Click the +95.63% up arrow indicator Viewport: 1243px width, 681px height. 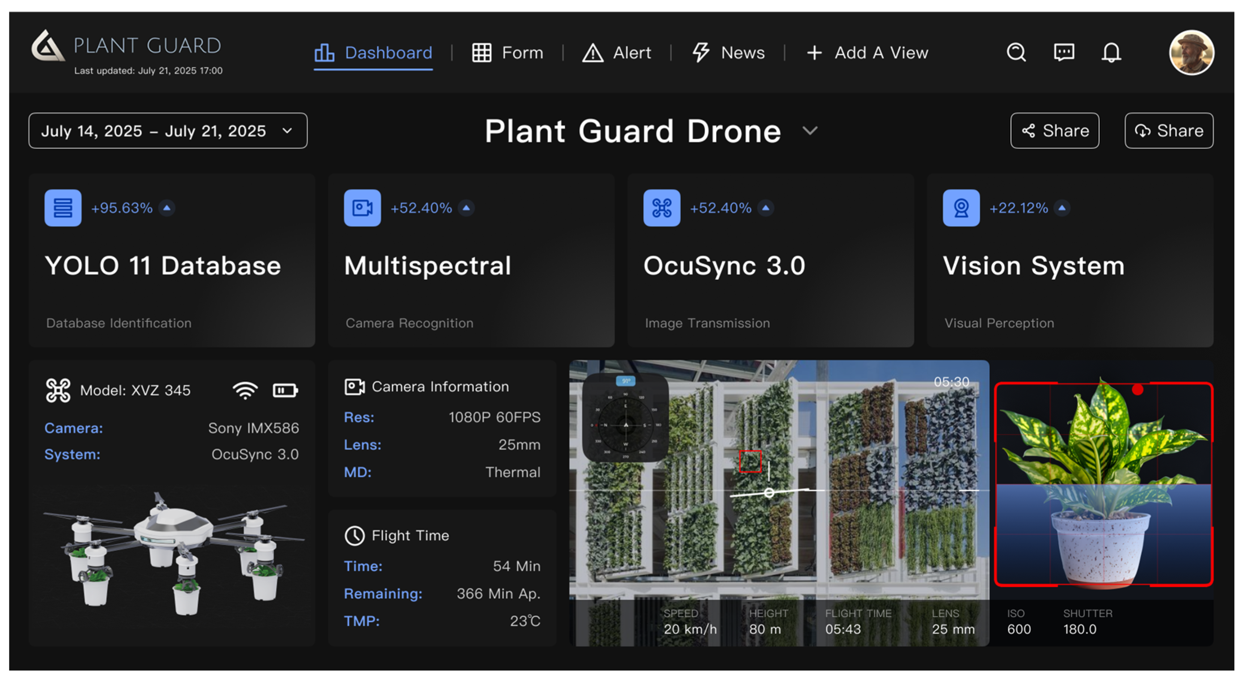pyautogui.click(x=167, y=208)
